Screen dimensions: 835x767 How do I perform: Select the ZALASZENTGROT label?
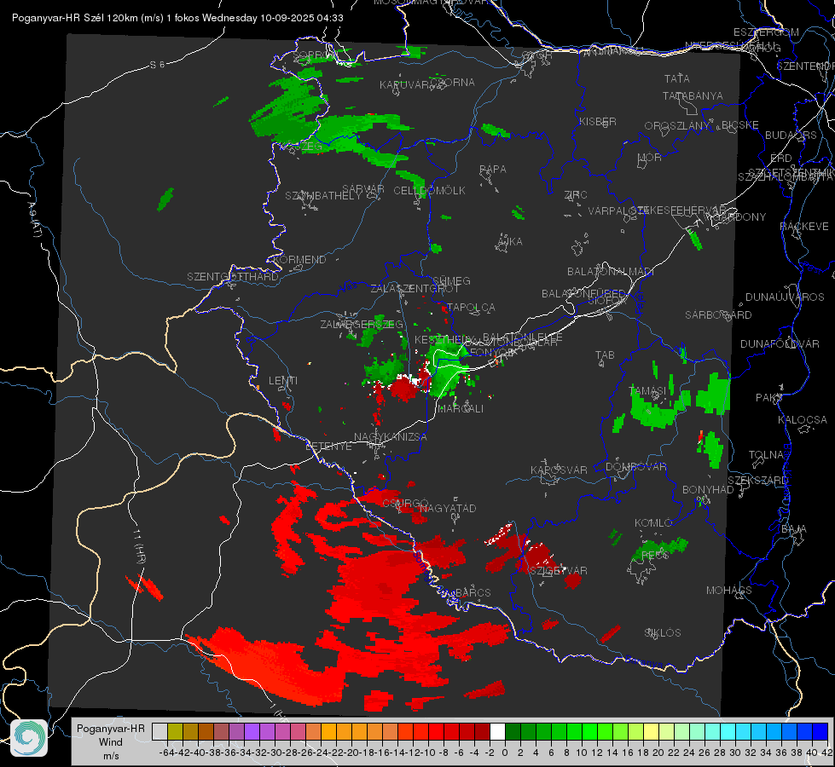[415, 288]
